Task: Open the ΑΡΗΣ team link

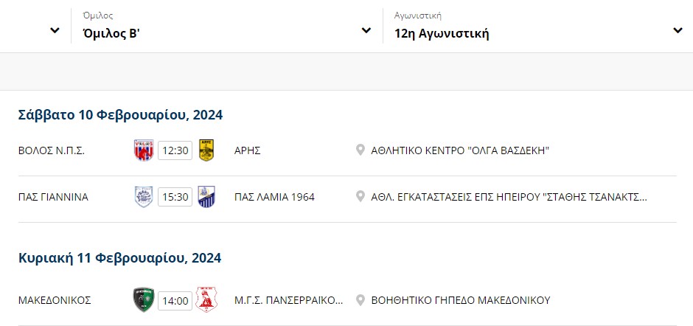Action: [x=248, y=151]
